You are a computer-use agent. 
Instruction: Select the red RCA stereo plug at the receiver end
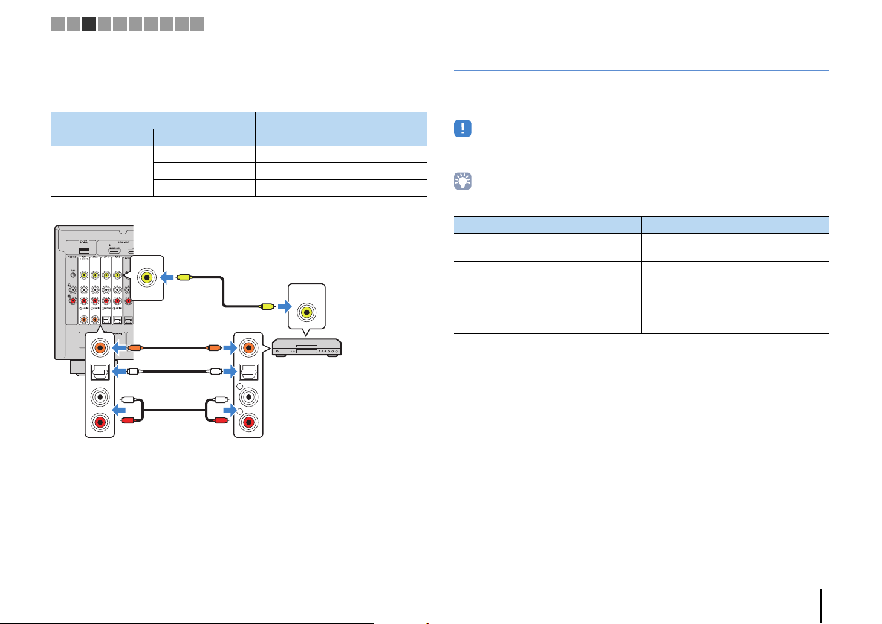pos(127,419)
